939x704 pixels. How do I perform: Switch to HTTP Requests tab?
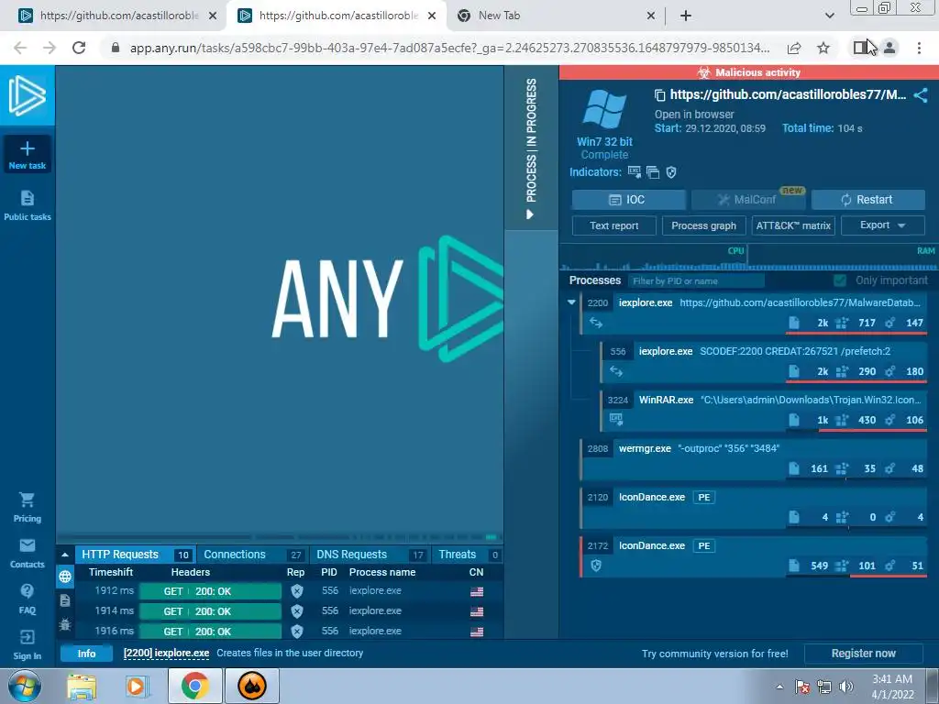tap(134, 555)
